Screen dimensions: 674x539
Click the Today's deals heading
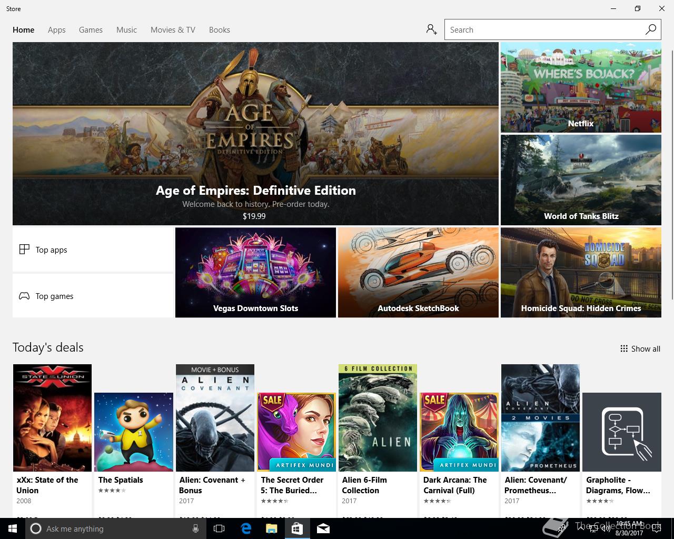(x=48, y=347)
